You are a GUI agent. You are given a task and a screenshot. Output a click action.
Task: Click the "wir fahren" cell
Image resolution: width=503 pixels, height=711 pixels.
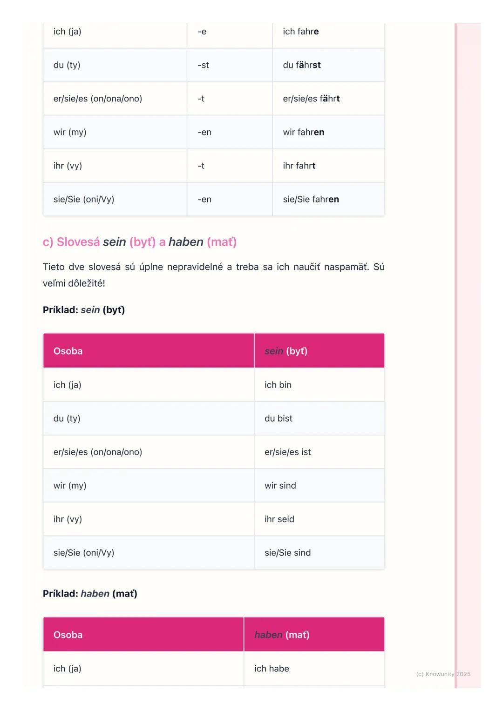(304, 132)
